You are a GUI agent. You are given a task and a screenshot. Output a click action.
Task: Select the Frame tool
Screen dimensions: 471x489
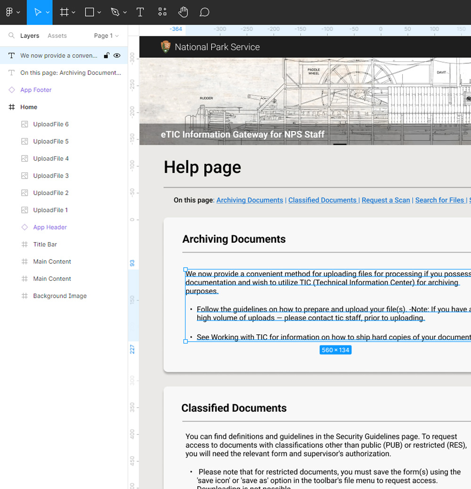[x=64, y=12]
